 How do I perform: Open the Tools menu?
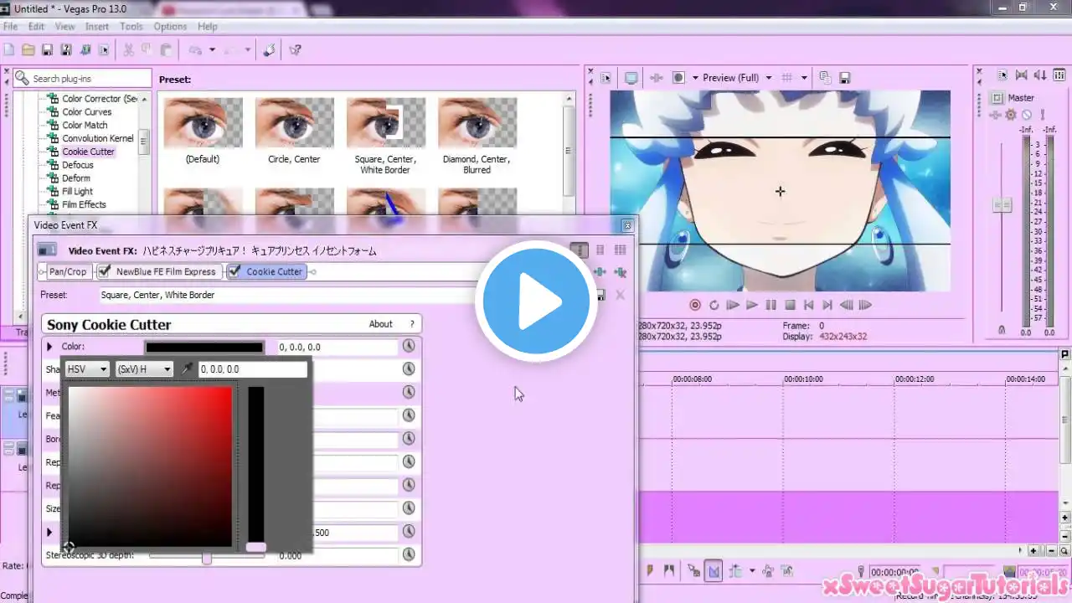coord(131,27)
